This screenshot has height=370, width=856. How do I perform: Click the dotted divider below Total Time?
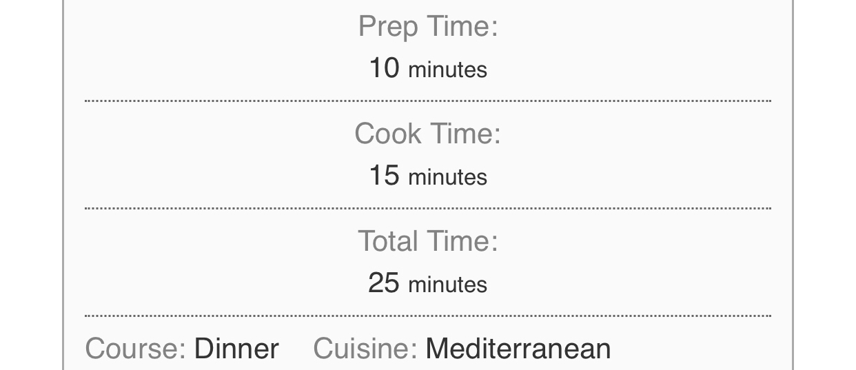click(x=427, y=316)
